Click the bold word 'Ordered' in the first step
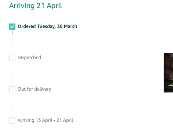This screenshot has width=173, height=135. tap(27, 26)
